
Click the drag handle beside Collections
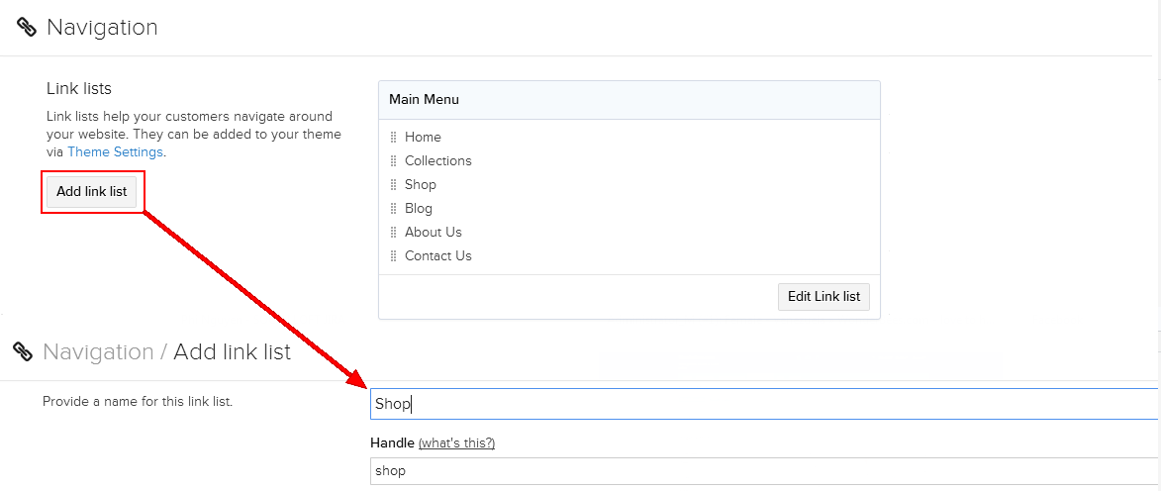pos(393,160)
